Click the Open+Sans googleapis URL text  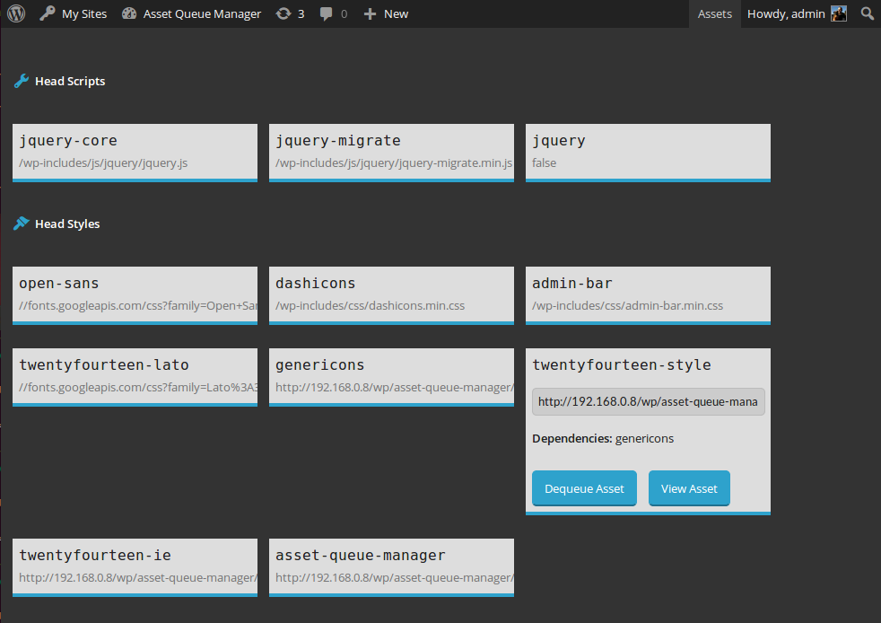tap(138, 306)
